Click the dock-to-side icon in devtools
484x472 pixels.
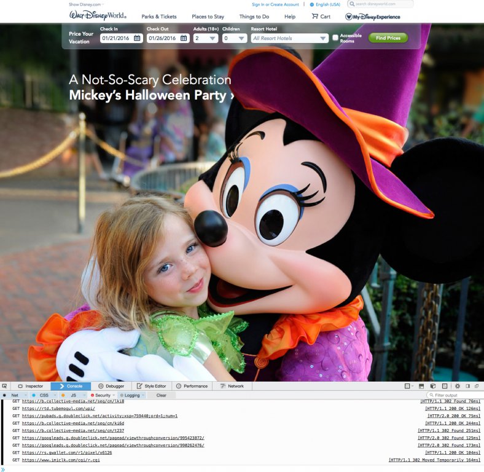point(467,386)
